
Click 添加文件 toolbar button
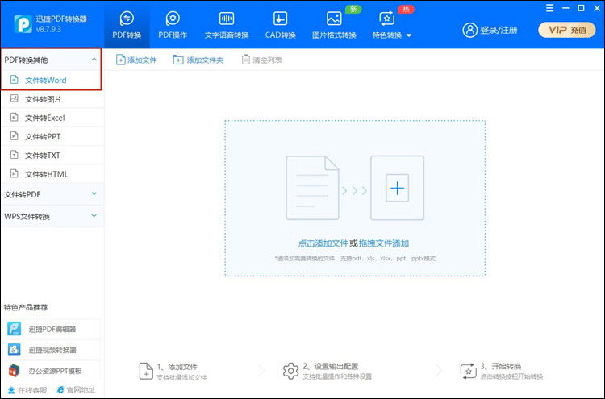point(136,60)
